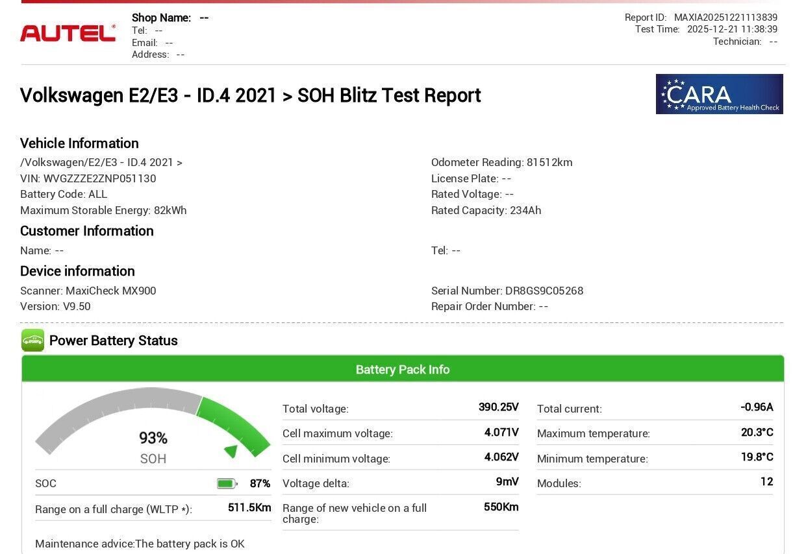Toggle the Power Battery Status section
The height and width of the screenshot is (554, 806).
[113, 340]
